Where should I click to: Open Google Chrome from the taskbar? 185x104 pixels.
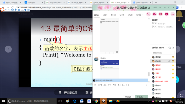[x=96, y=101]
